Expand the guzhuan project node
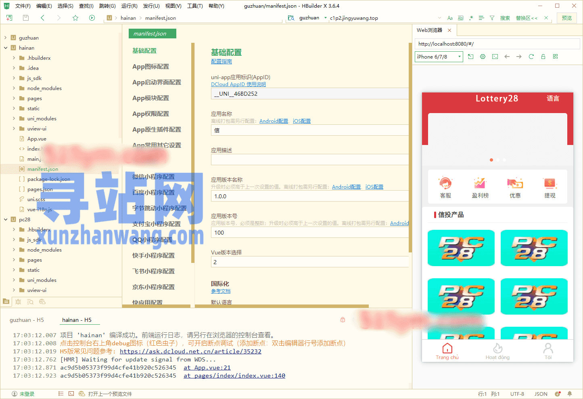This screenshot has height=399, width=583. [6, 38]
